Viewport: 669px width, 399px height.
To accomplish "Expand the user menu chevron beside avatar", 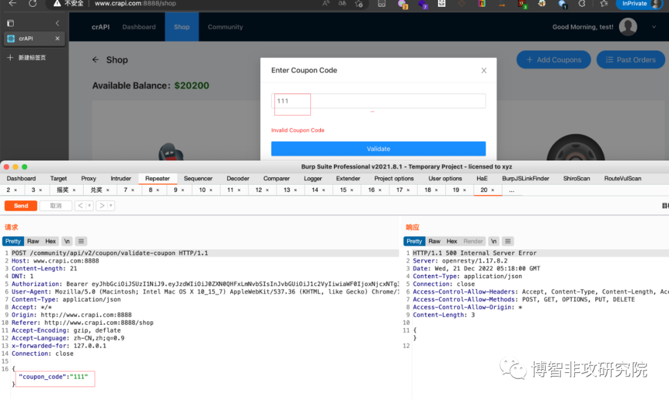I will click(654, 27).
